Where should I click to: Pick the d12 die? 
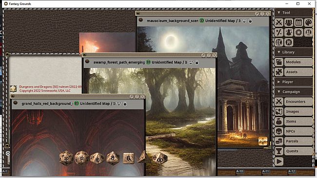[x=81, y=158]
